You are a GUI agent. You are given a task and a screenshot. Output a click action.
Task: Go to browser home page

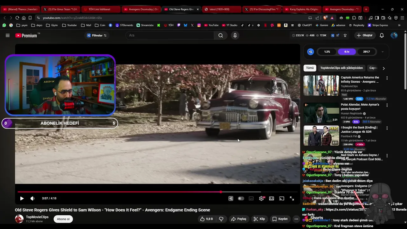tap(24, 18)
